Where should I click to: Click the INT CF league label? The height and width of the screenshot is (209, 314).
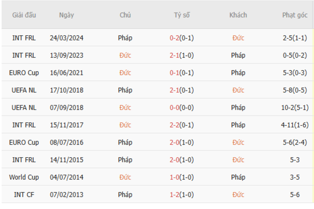pos(24,194)
